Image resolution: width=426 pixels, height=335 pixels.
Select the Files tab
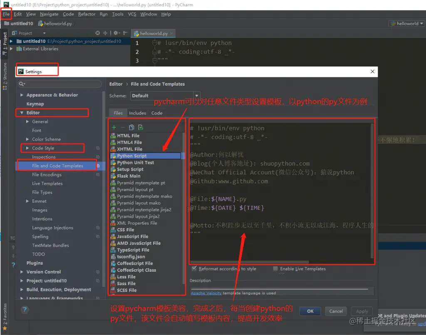(x=118, y=113)
